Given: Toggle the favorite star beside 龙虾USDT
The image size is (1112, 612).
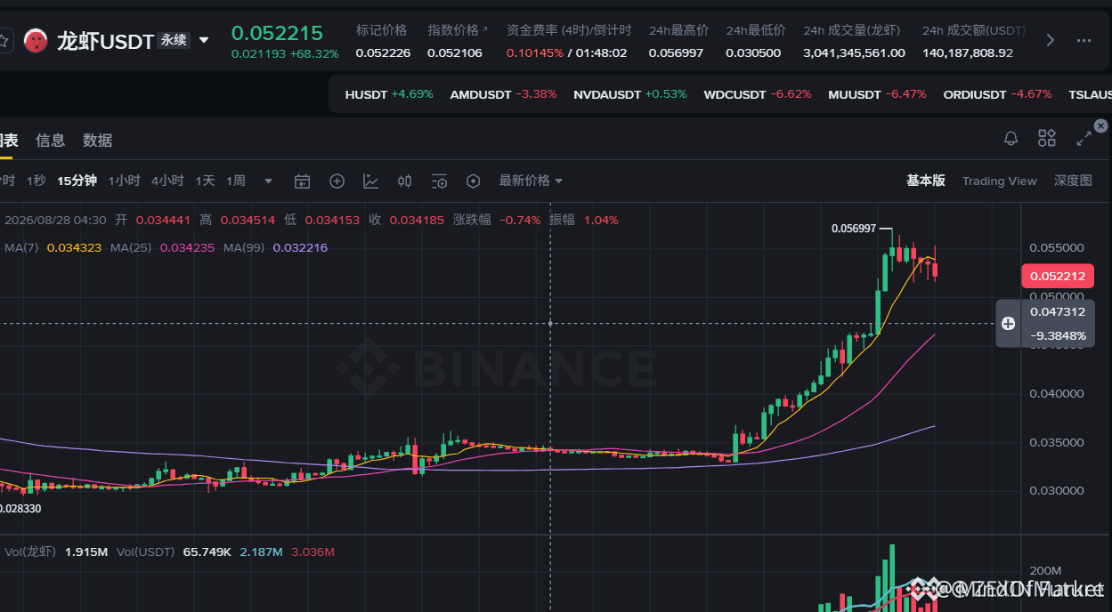Looking at the screenshot, I should (x=4, y=40).
